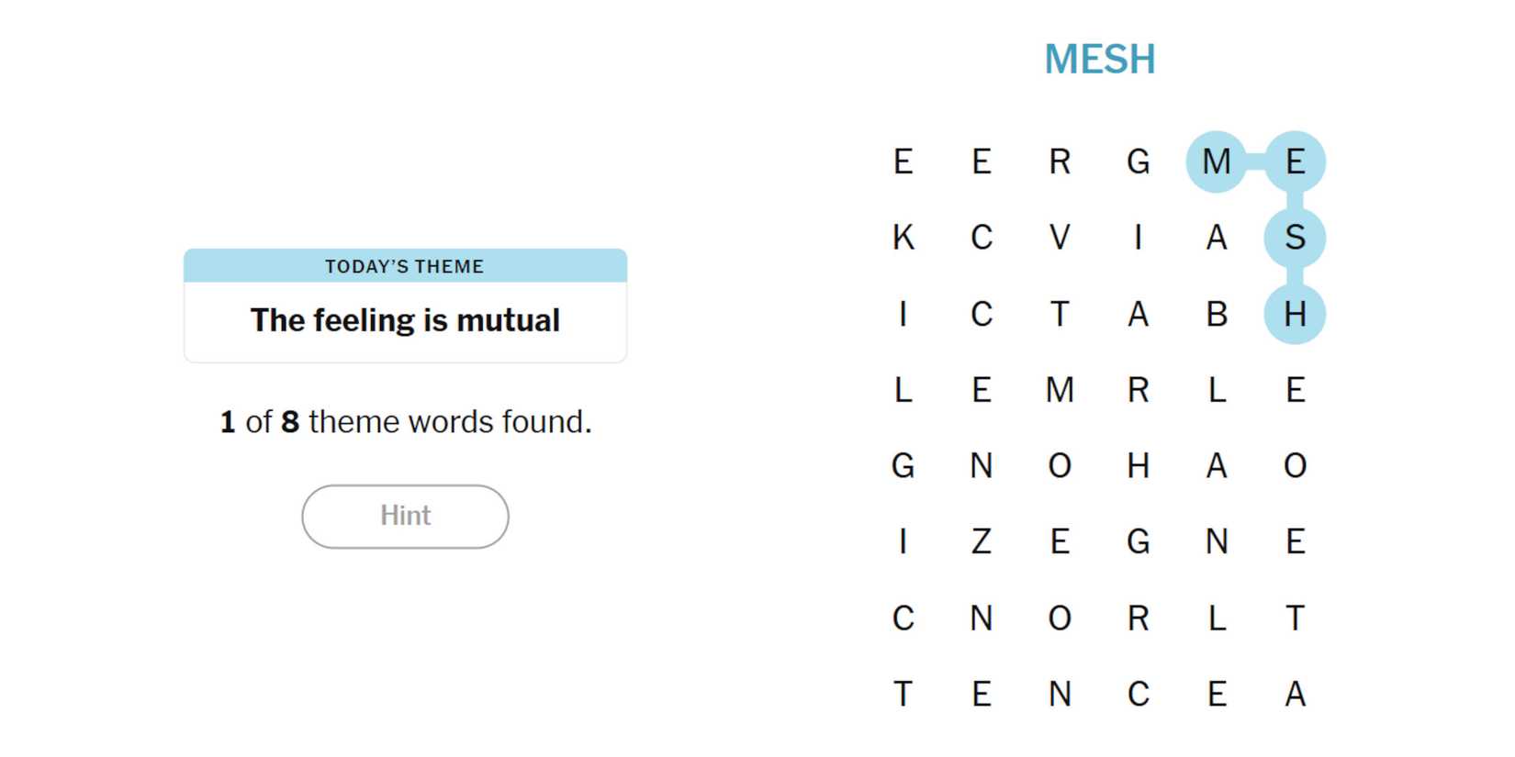Click the highlighted letter S tile

(x=1295, y=238)
